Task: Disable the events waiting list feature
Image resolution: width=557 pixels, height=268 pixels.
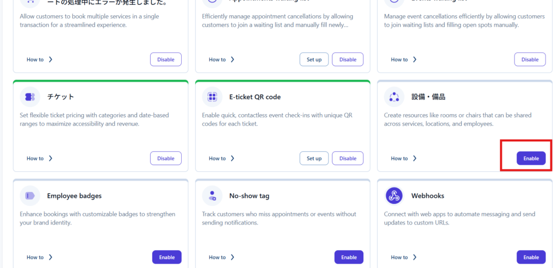Action: click(530, 59)
